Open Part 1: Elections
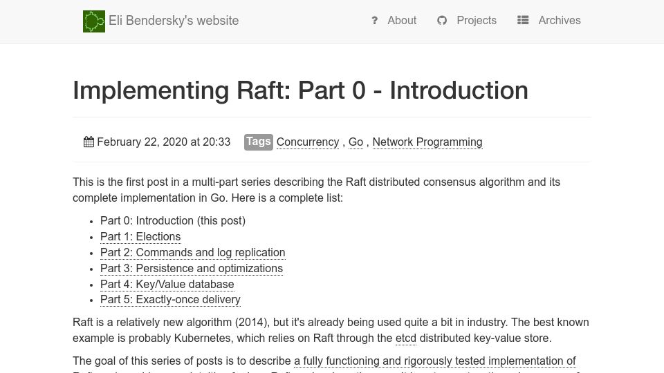 point(140,236)
